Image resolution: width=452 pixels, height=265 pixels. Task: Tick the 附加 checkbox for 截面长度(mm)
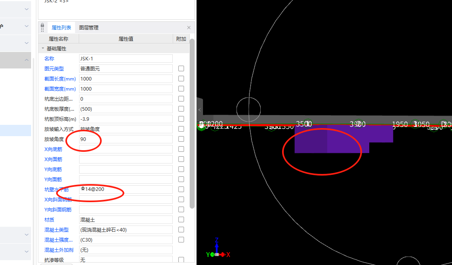[181, 79]
